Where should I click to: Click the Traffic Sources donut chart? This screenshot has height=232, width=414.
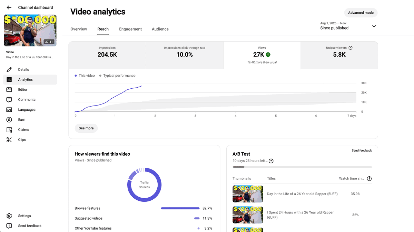pos(144,185)
